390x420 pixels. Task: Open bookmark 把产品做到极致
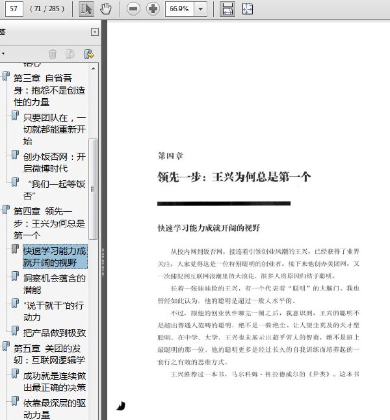pos(55,333)
